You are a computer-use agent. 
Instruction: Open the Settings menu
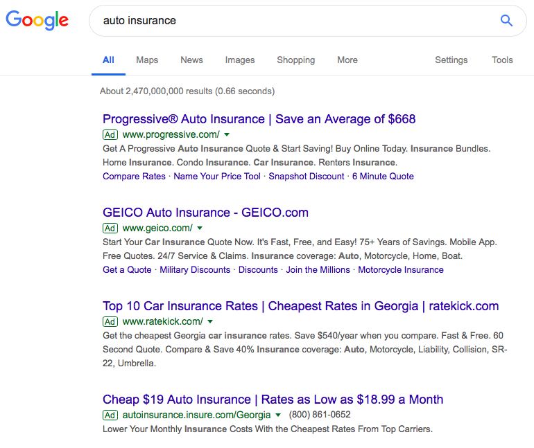[451, 60]
